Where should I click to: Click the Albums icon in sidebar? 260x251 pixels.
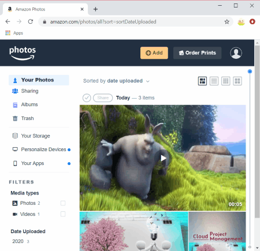tap(15, 105)
